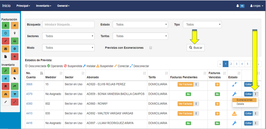This screenshot has width=266, height=129.
Task: Open the crojas user dropdown
Action: 257,6
